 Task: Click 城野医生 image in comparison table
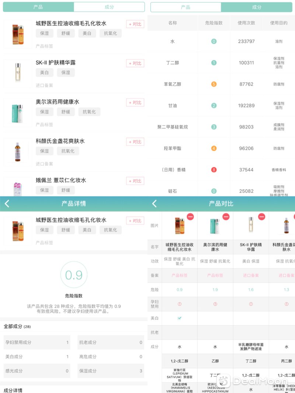pos(180,225)
